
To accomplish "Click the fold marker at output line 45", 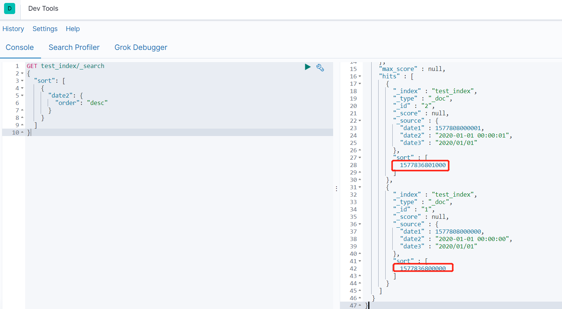I will pyautogui.click(x=360, y=291).
